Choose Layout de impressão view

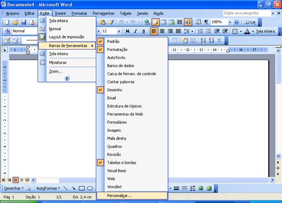pos(67,37)
